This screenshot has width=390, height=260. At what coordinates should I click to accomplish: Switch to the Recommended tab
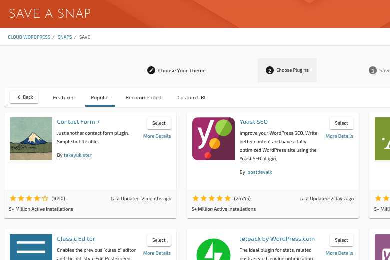coord(143,98)
